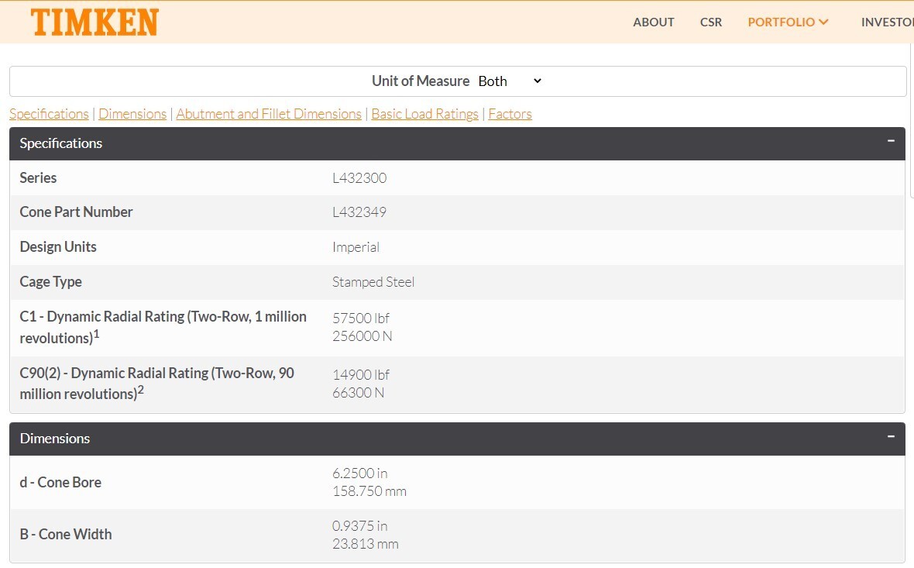
Task: Click the Unit of Measure label
Action: pyautogui.click(x=421, y=81)
